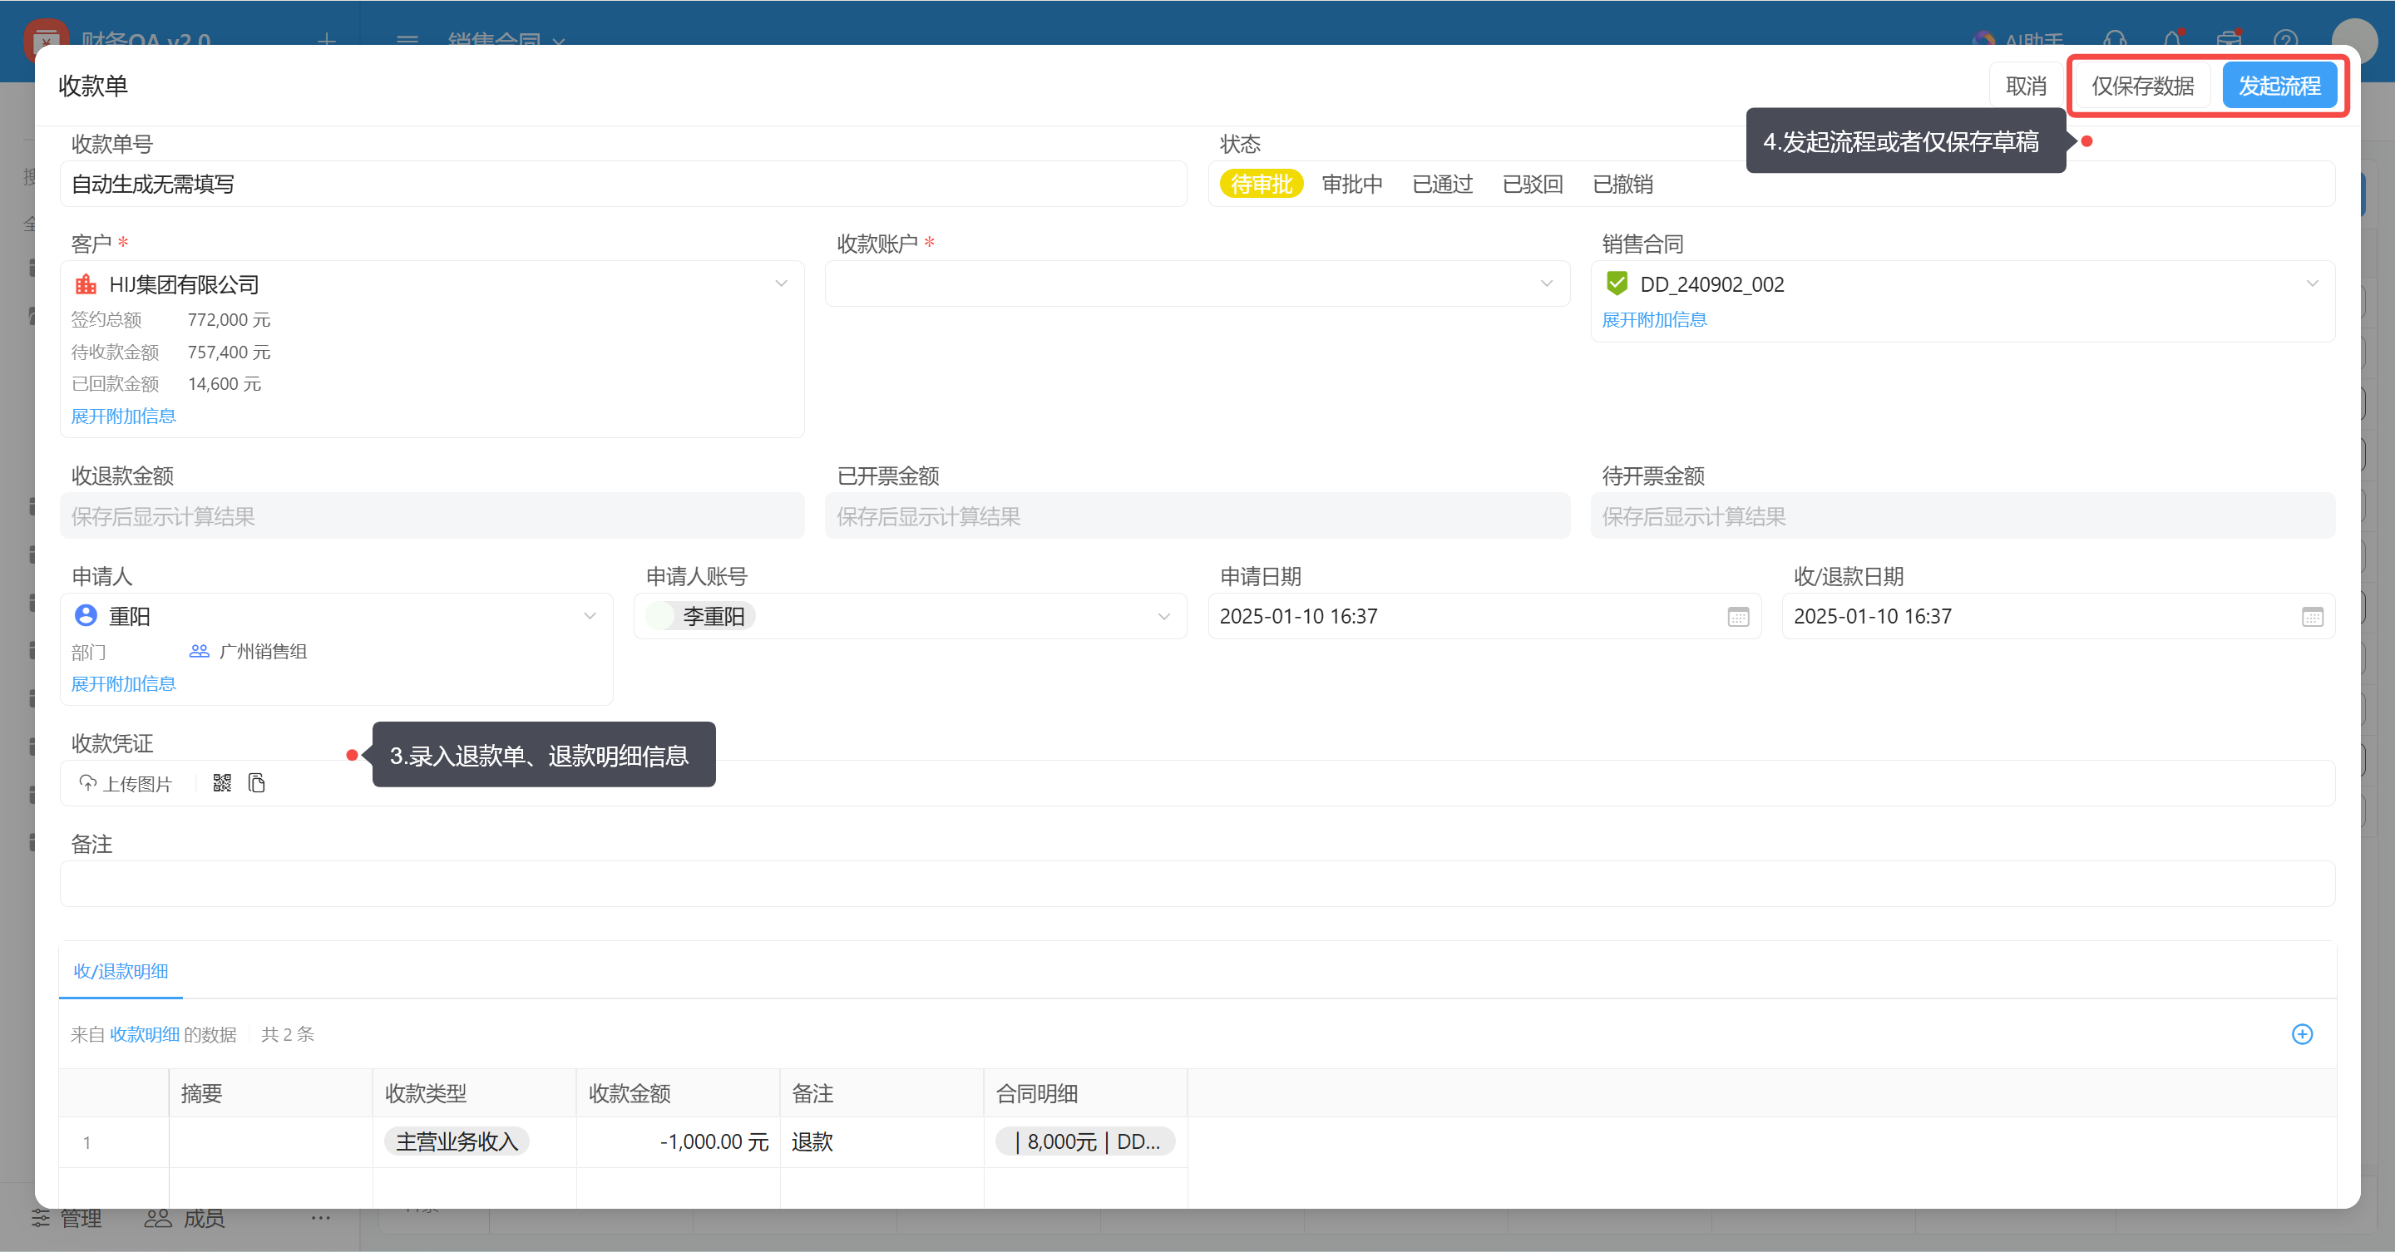Switch to the 收/退款明细 tab
This screenshot has height=1252, width=2395.
121,971
